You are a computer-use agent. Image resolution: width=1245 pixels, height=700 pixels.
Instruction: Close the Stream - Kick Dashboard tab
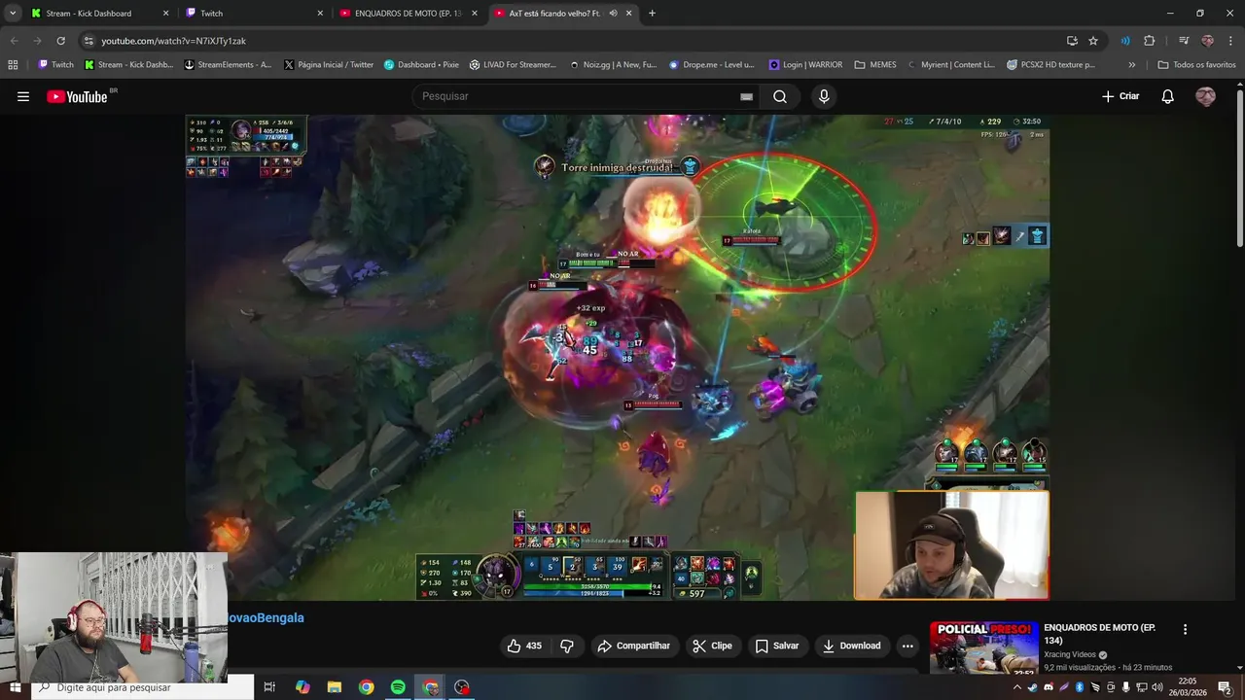[x=165, y=14]
